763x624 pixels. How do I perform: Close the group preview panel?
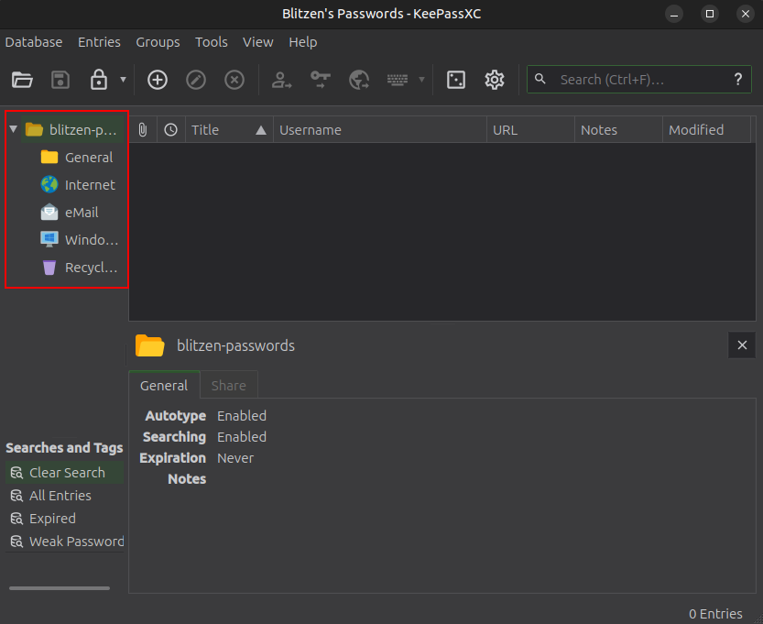click(x=742, y=345)
